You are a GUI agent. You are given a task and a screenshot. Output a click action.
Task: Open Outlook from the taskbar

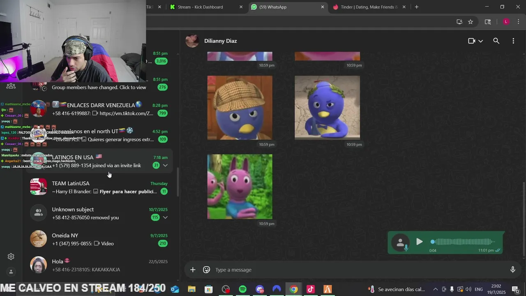[x=175, y=289]
